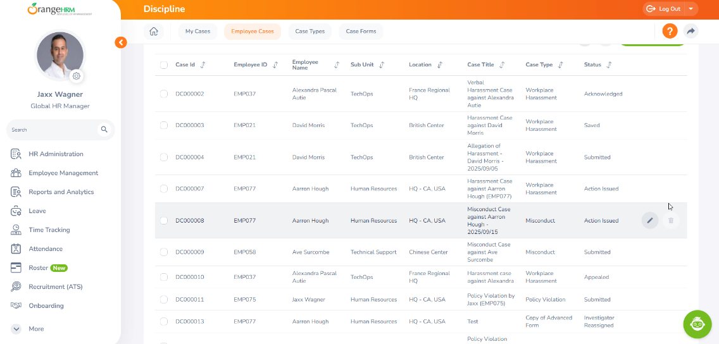719x344 pixels.
Task: Switch to the My Cases tab
Action: tap(197, 31)
